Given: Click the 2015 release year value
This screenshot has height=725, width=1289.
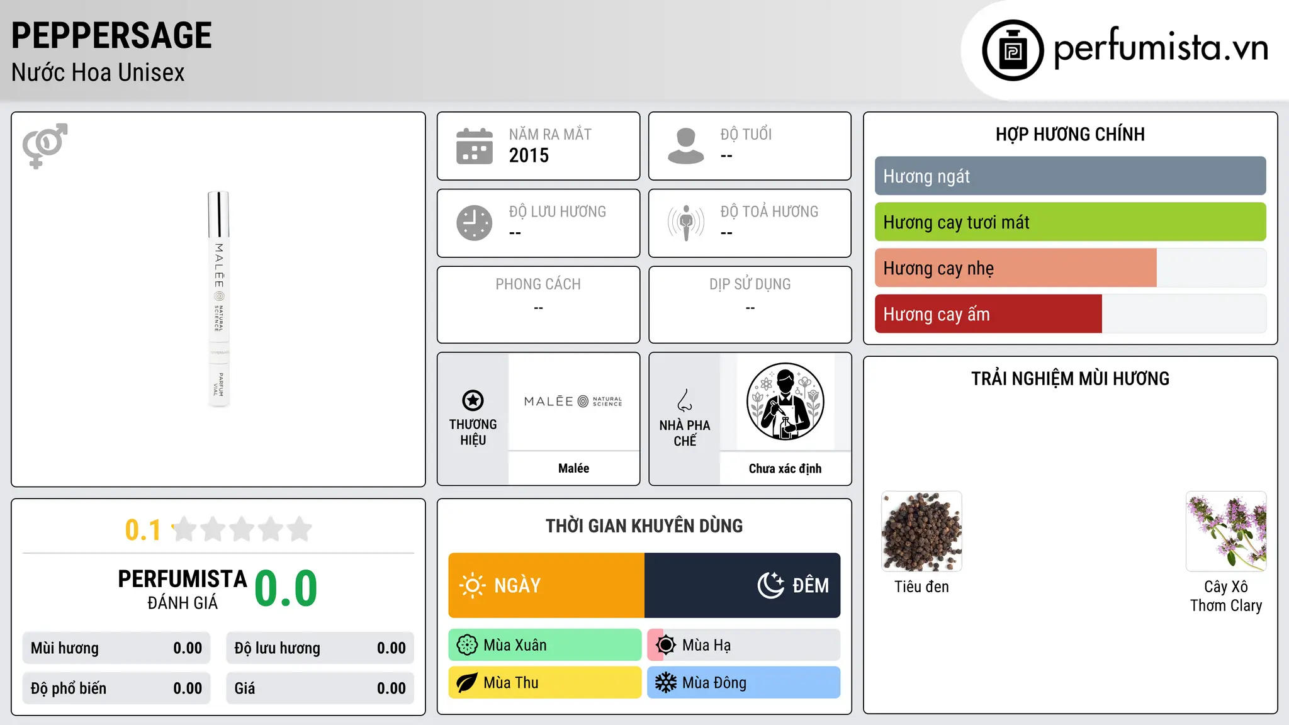Looking at the screenshot, I should point(529,155).
